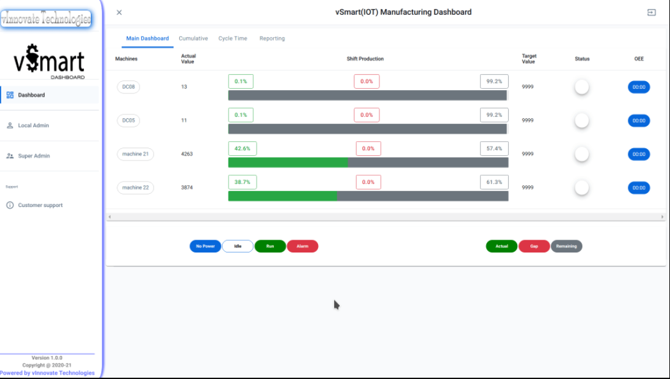Click the DC05 shift production bar

(367, 129)
